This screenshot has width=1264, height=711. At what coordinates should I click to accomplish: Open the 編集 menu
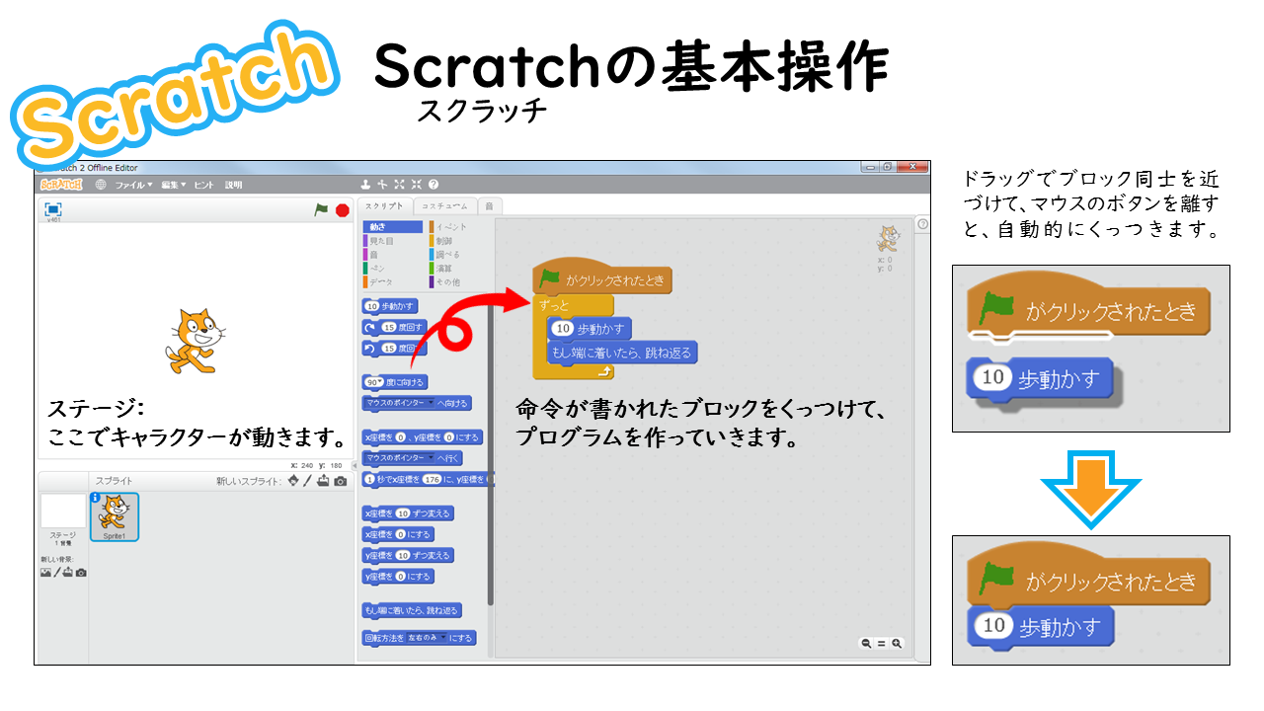(174, 185)
